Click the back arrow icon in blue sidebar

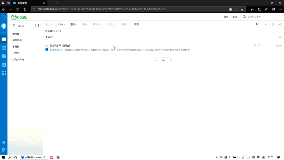point(4,17)
